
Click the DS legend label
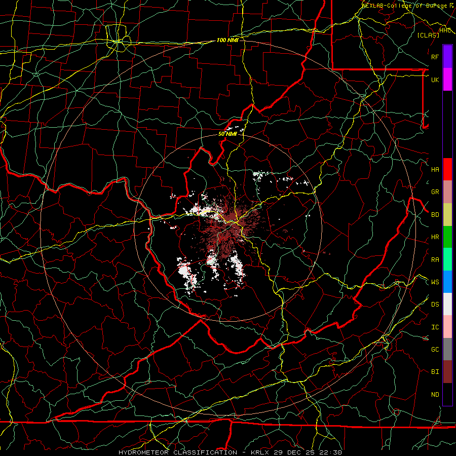[x=435, y=305]
